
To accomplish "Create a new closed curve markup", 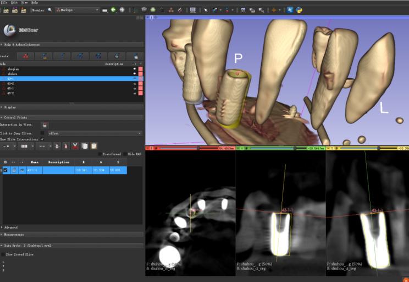I will (98, 56).
